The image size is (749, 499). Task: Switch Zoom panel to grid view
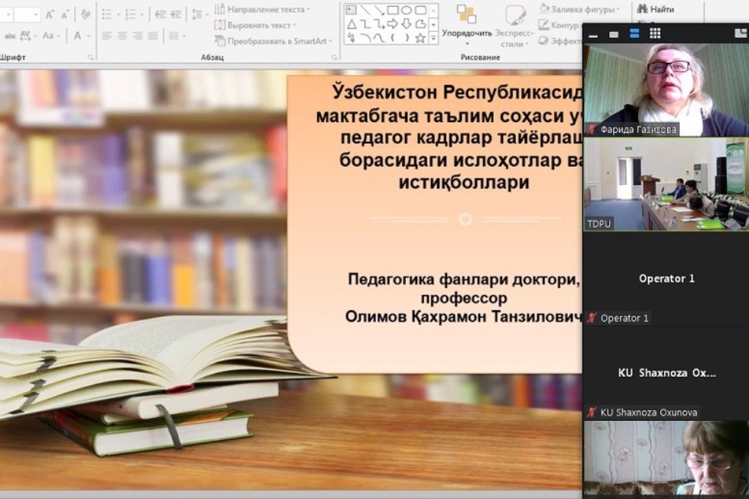point(655,34)
